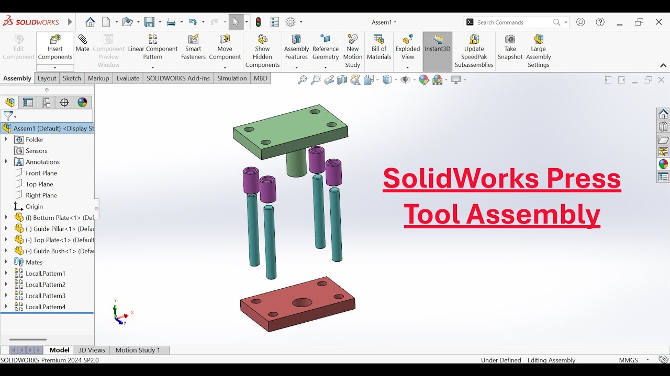Open the Exploded View dropdown arrow
Viewport: 670px width, 376px height.
click(x=408, y=67)
